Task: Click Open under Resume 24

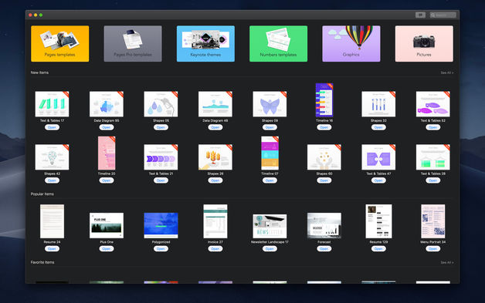Action: (x=52, y=248)
